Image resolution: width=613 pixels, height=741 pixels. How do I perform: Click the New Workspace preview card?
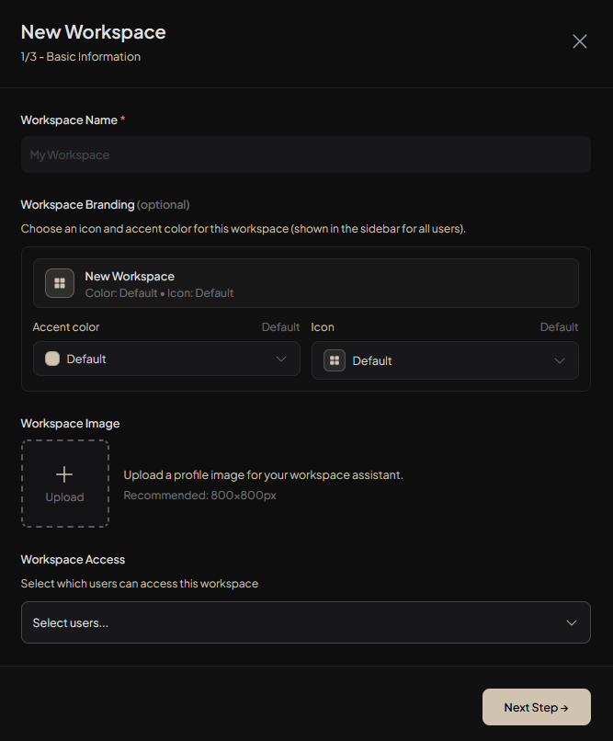click(305, 283)
